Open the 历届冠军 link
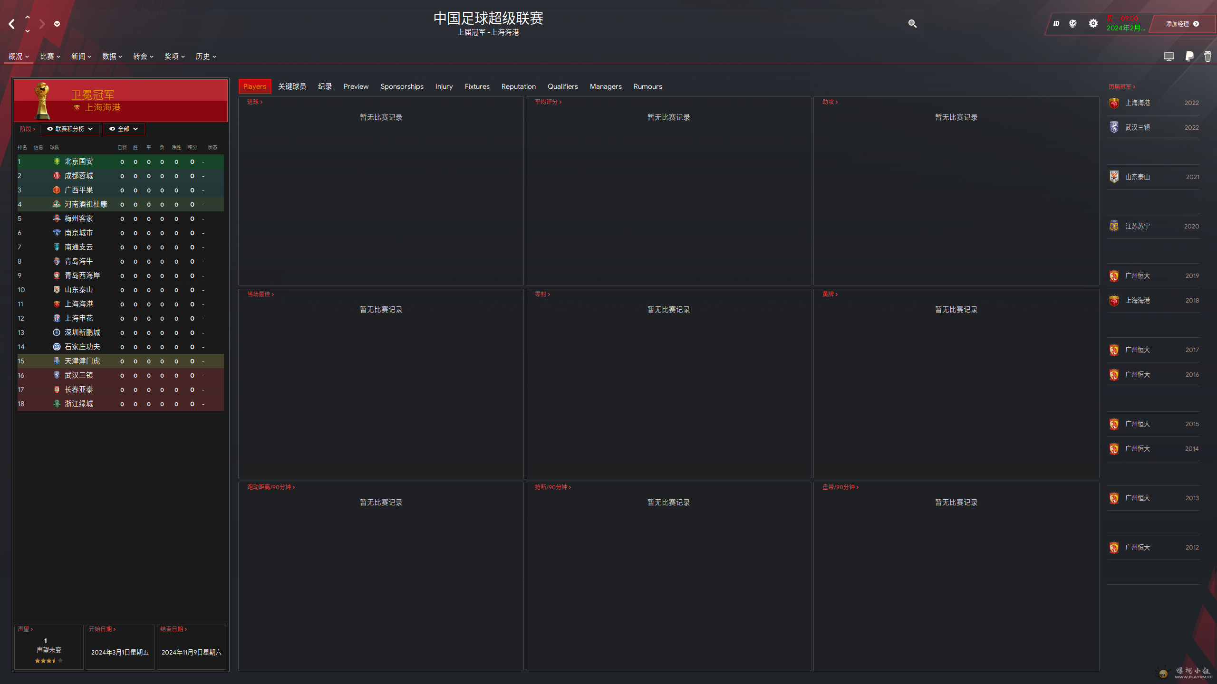 coord(1122,86)
